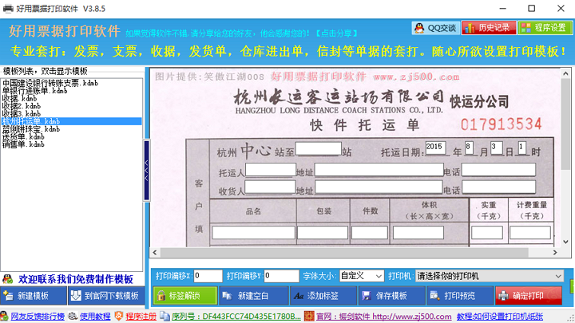Screen dimensions: 575x323
Task: Open 教程:如何设置打印机纸张 link
Action: click(500, 317)
